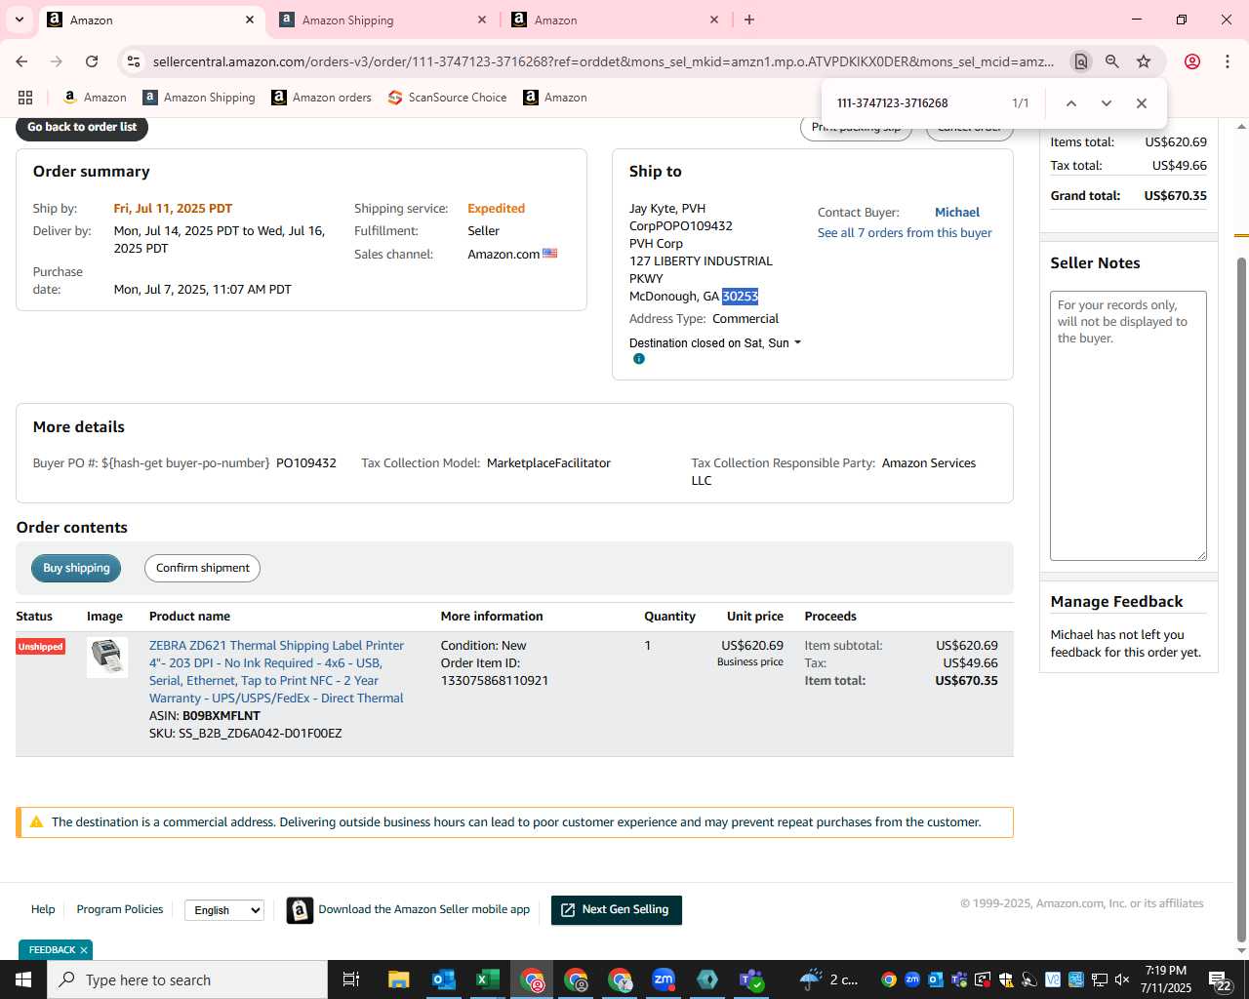Download the Amazon Seller mobile app link
The width and height of the screenshot is (1249, 999).
click(x=423, y=909)
